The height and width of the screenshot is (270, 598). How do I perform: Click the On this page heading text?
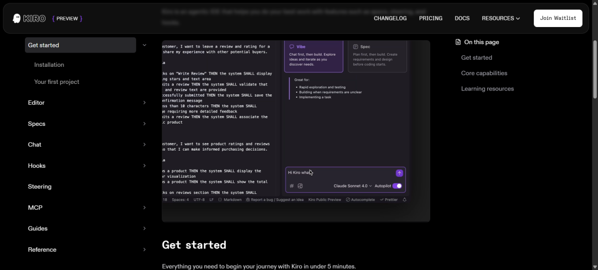pos(481,42)
